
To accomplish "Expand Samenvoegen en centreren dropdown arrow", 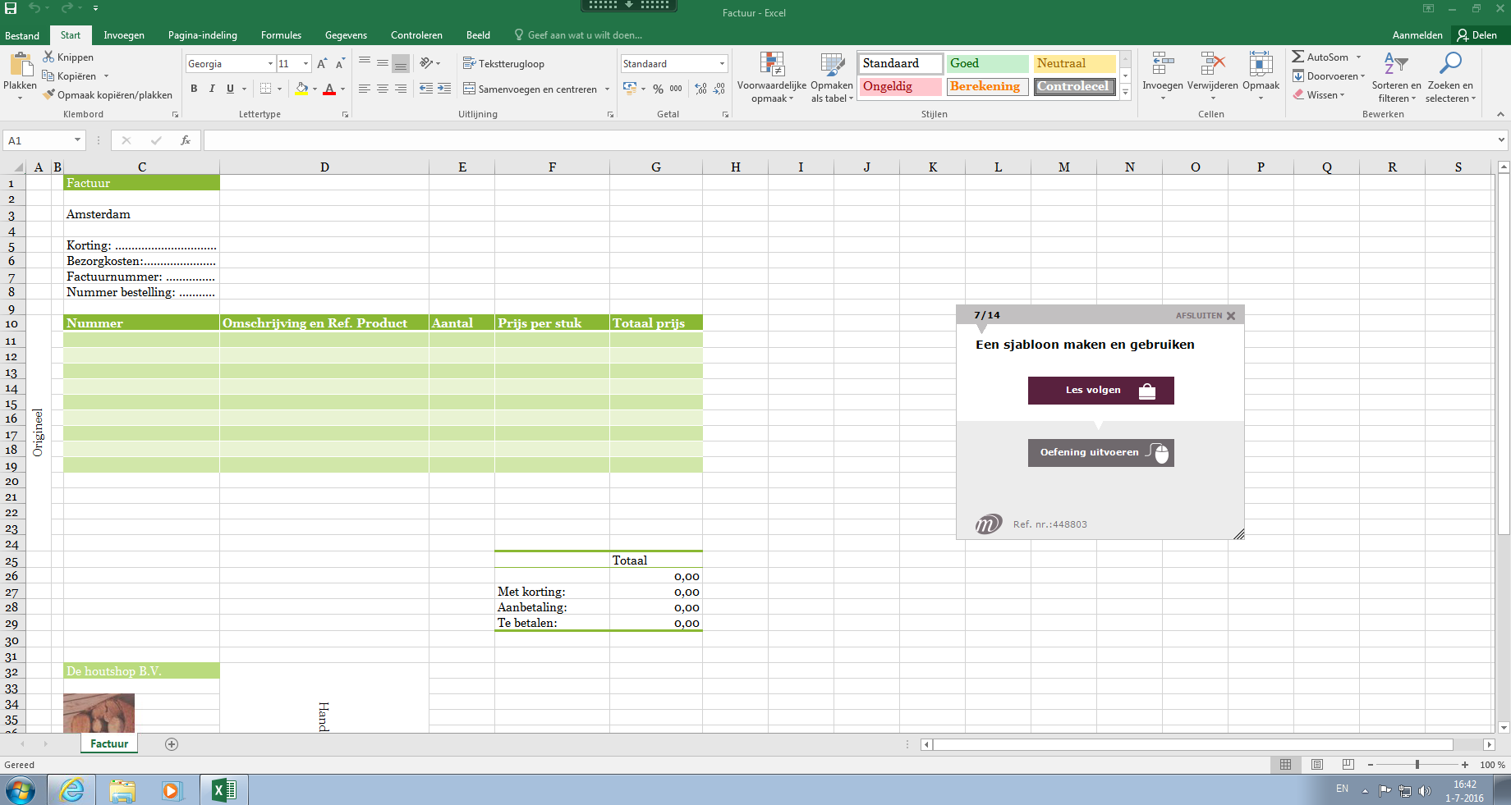I will pyautogui.click(x=607, y=89).
